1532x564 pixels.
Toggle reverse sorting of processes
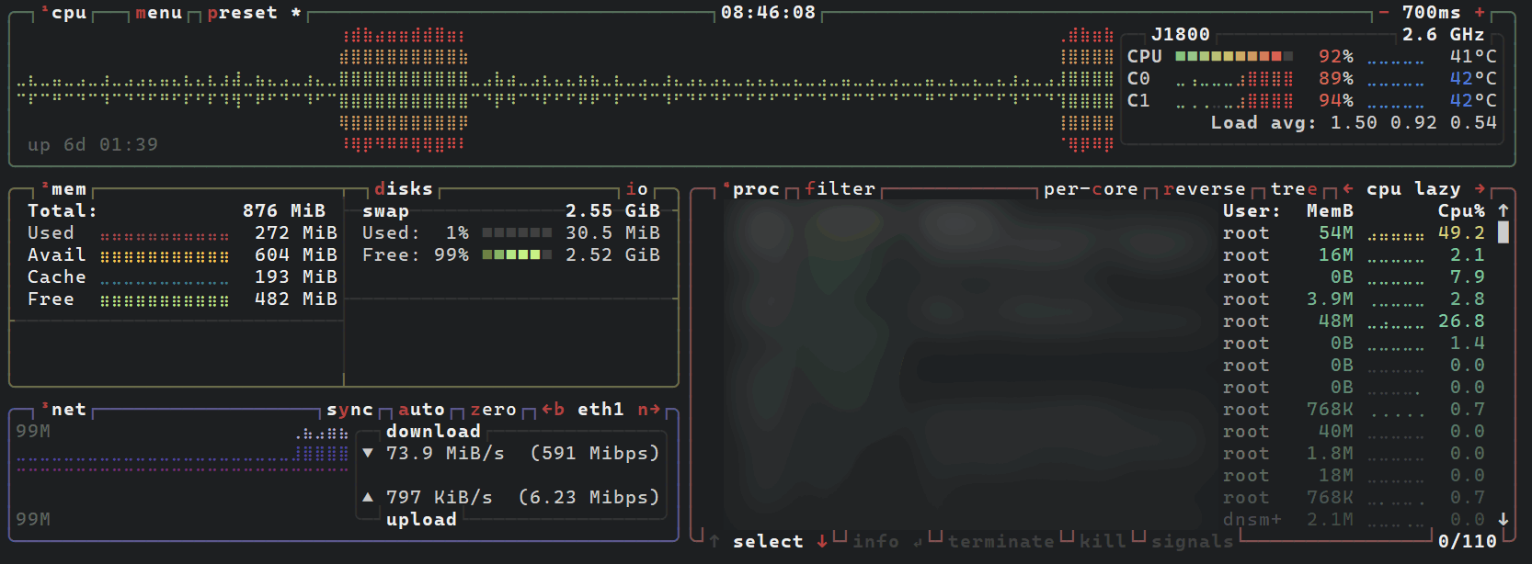click(x=1204, y=189)
